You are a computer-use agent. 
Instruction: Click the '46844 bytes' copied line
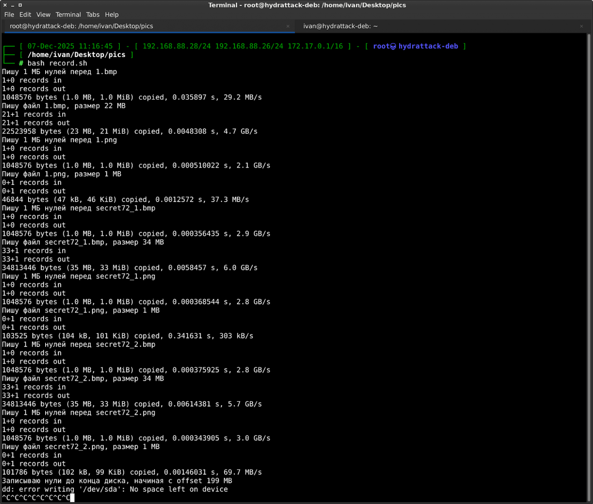(x=125, y=200)
